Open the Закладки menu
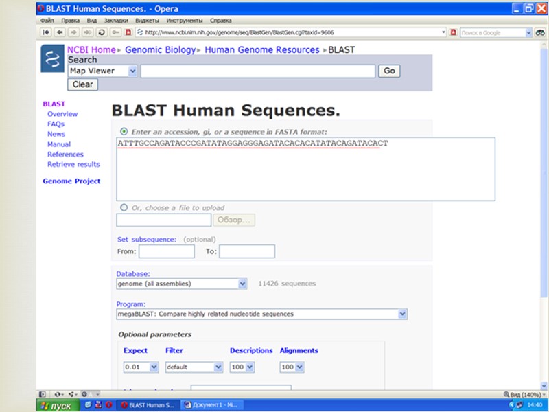549x412 pixels. 116,21
